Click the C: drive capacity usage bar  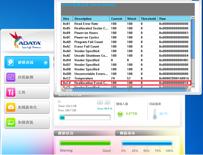pos(85,117)
